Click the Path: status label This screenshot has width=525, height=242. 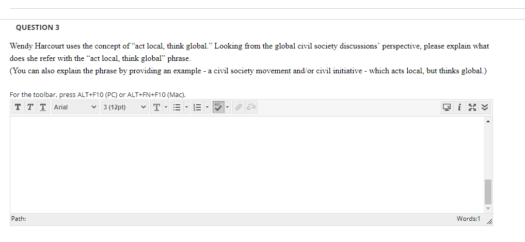point(19,219)
